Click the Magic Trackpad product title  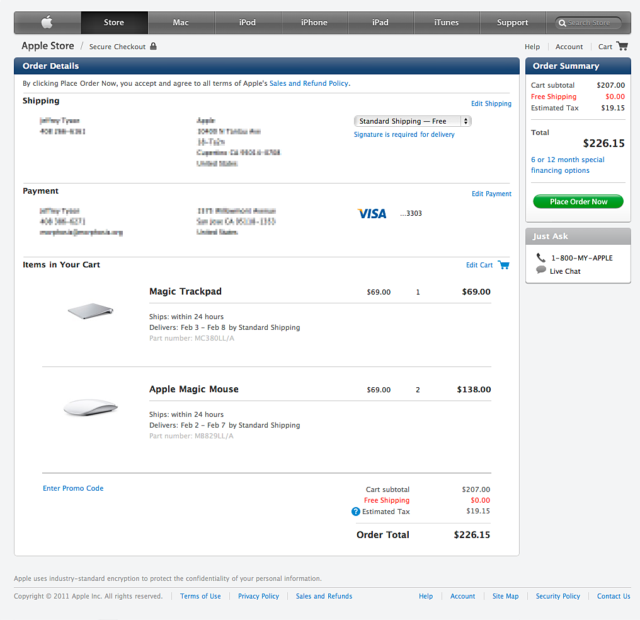coord(185,291)
